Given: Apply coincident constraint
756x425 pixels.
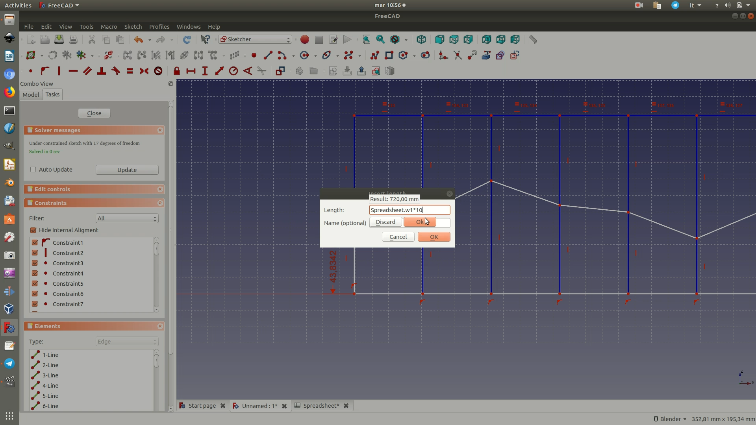Looking at the screenshot, I should point(30,71).
